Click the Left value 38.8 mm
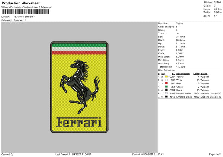Image resolution: width=223 pixels, height=157 pixels. click(181, 37)
